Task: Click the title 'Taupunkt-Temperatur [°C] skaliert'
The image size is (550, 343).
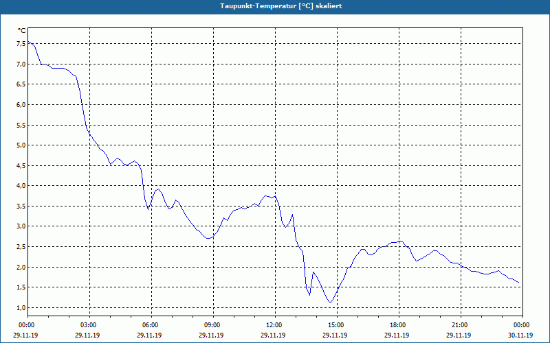Action: point(281,6)
